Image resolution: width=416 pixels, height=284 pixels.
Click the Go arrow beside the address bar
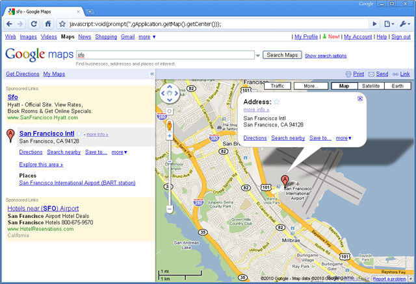tap(374, 24)
